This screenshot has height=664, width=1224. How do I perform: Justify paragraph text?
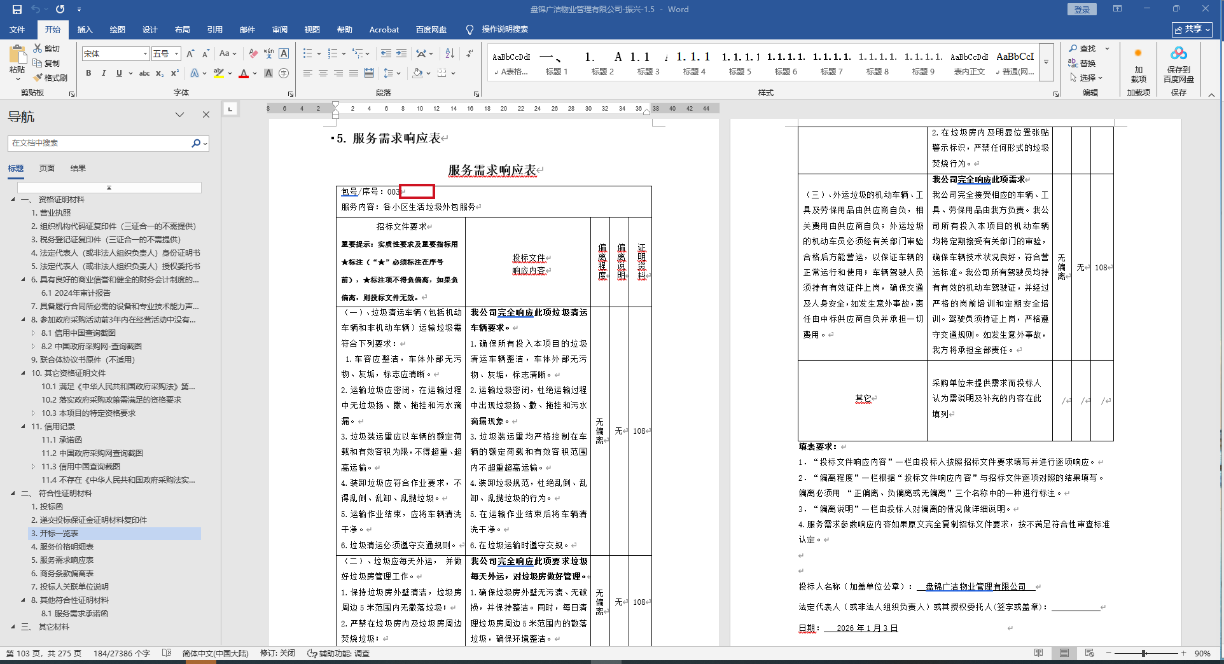pyautogui.click(x=354, y=74)
